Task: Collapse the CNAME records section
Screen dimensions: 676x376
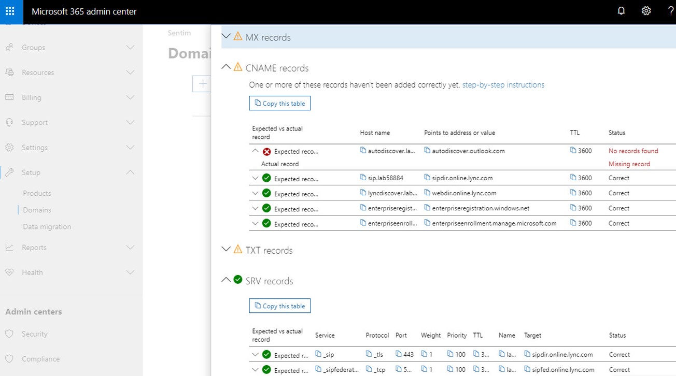Action: pyautogui.click(x=226, y=67)
